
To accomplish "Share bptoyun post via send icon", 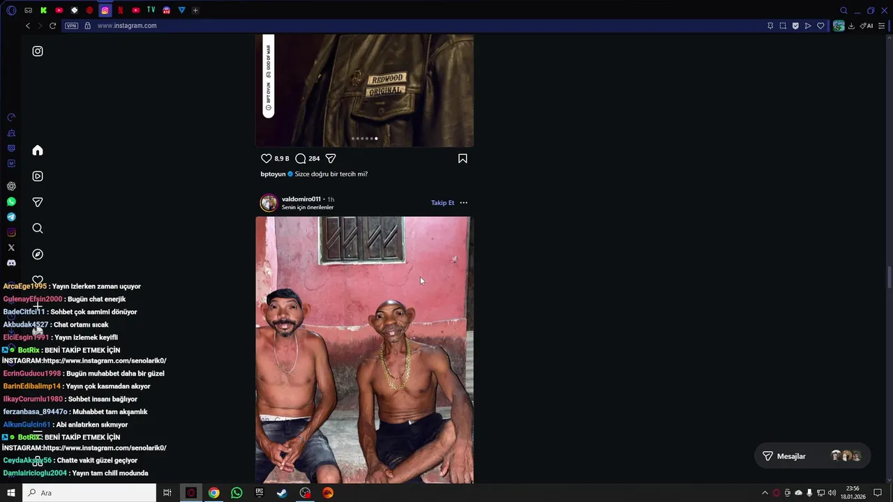I will click(331, 159).
